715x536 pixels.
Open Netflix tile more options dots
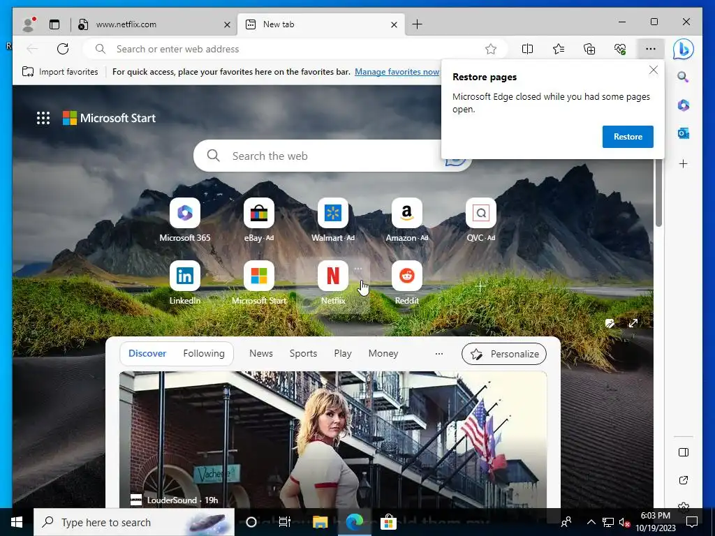pyautogui.click(x=358, y=269)
